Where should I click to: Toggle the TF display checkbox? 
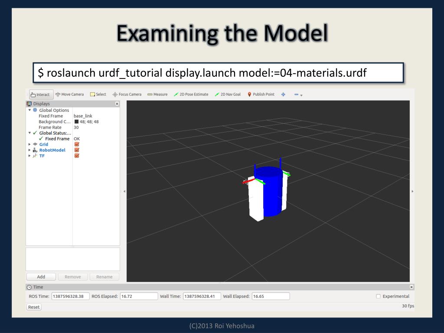[77, 156]
